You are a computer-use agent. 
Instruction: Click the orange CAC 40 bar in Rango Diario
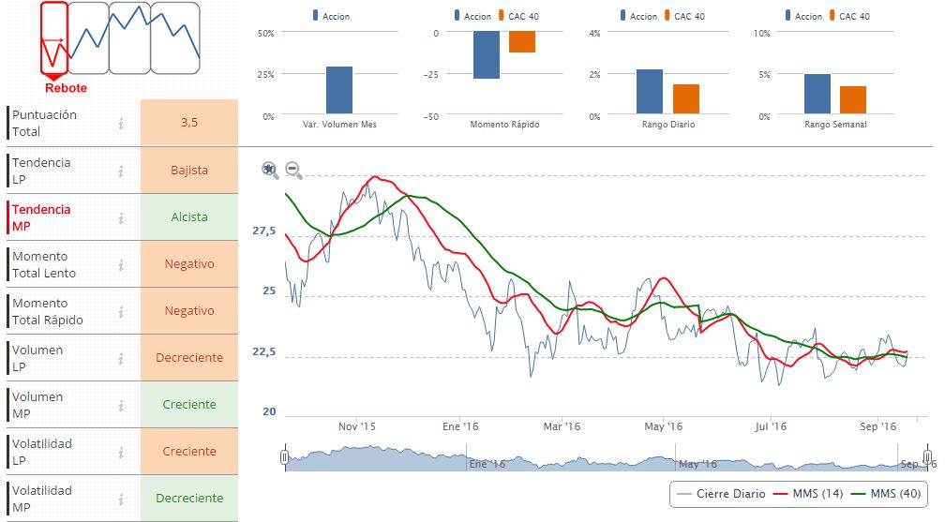686,98
